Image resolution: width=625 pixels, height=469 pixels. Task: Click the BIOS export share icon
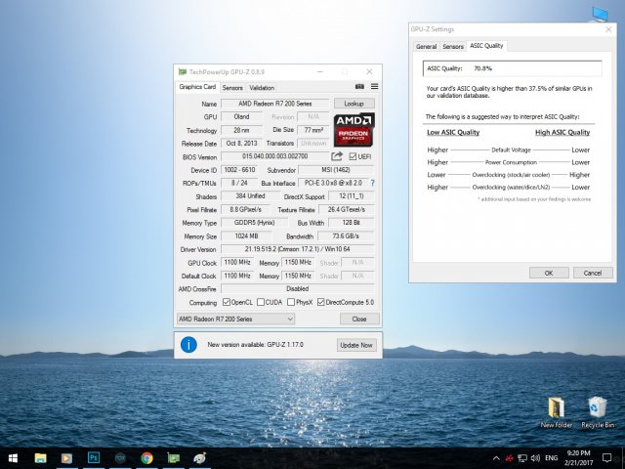coord(337,156)
